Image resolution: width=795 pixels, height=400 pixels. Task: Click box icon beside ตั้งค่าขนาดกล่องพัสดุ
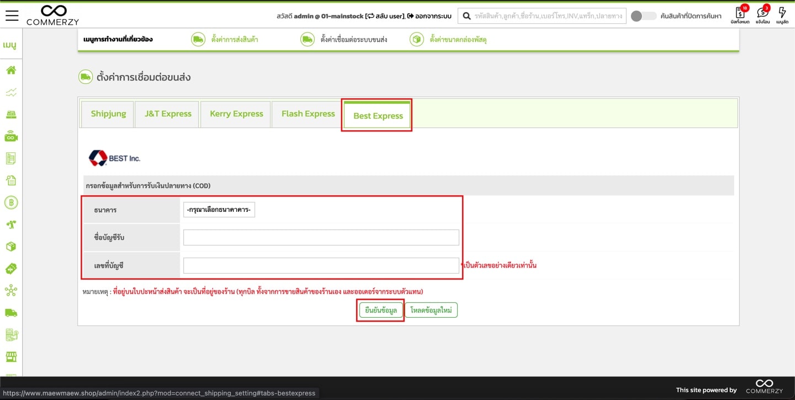click(416, 40)
